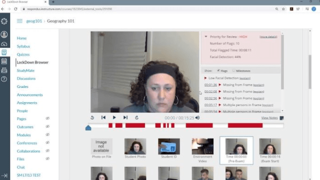Go back in browser
The image size is (320, 180).
coord(3,9)
